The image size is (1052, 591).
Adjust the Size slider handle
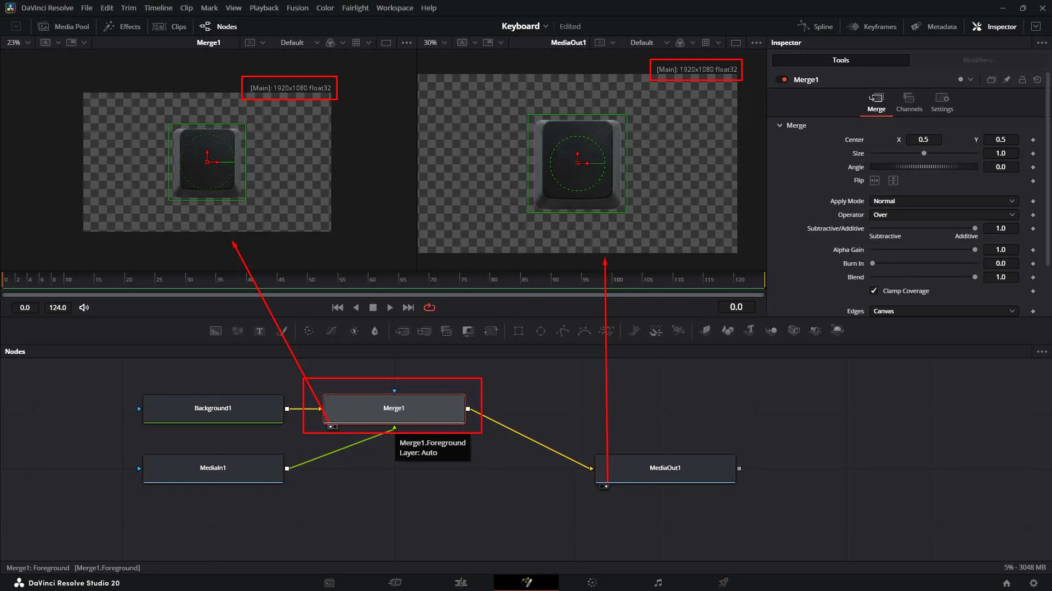pos(924,153)
